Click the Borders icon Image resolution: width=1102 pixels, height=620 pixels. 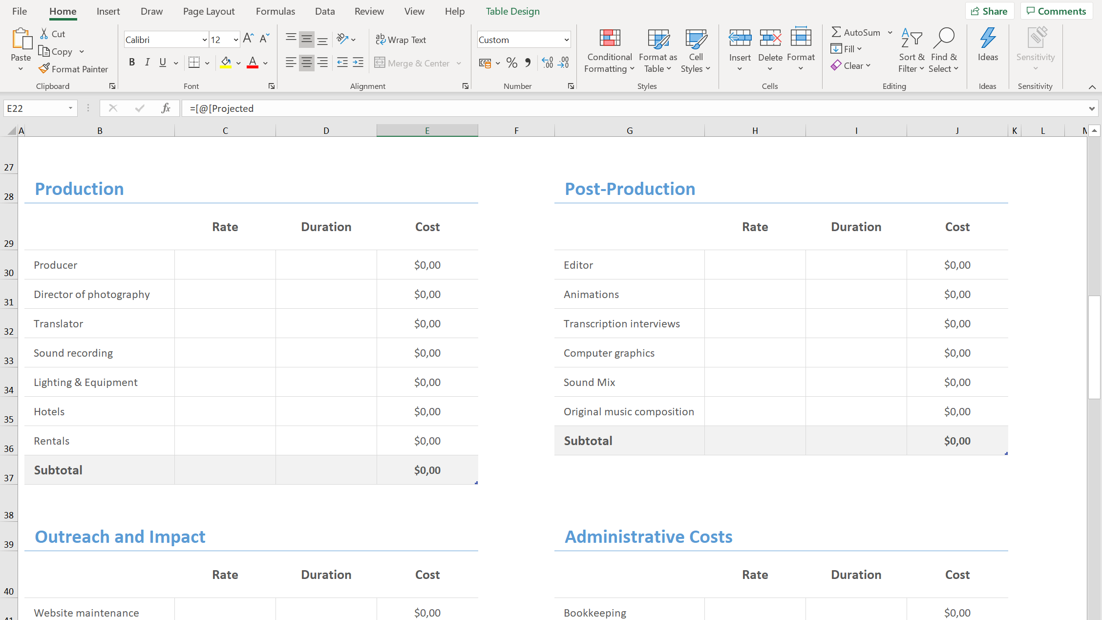pyautogui.click(x=194, y=63)
